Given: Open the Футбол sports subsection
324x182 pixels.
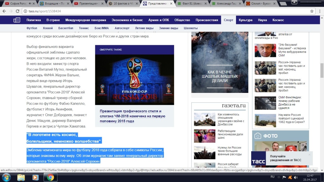Looking at the screenshot, I should [x=32, y=28].
